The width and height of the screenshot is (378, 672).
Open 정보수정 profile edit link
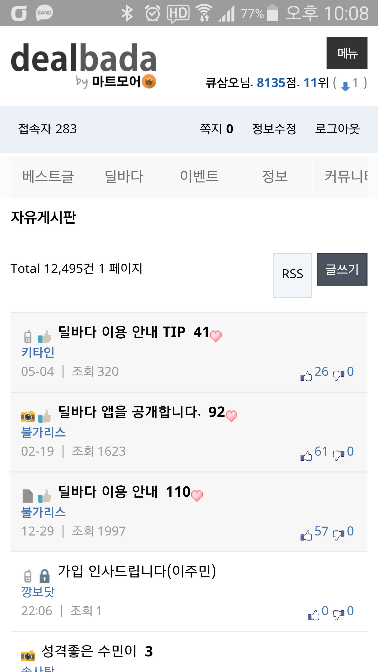tap(274, 129)
